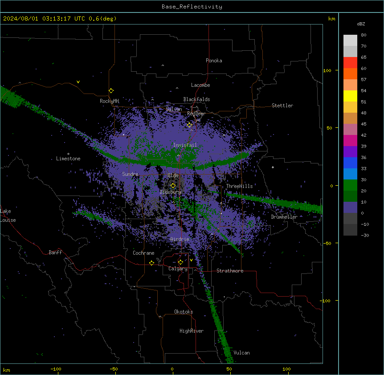Screen dimensions: 384x375
Task: Select the green 30 dBZ color swatch
Action: tap(350, 185)
